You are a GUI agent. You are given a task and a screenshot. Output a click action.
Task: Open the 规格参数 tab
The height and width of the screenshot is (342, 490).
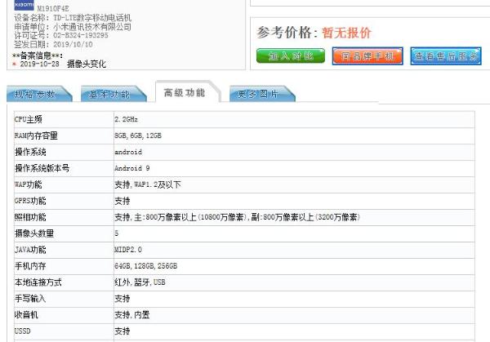(39, 94)
